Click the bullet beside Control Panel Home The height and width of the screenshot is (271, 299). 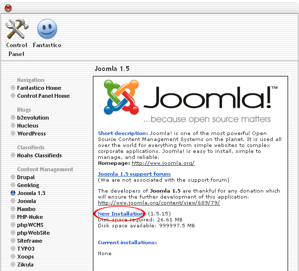[13, 96]
